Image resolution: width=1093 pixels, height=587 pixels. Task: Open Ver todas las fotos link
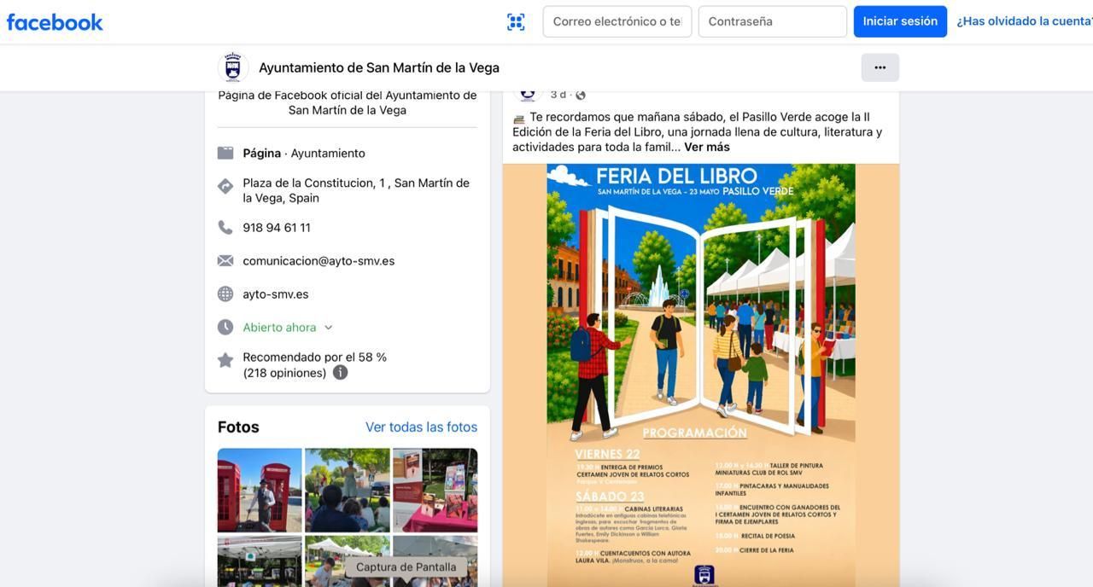pos(421,427)
